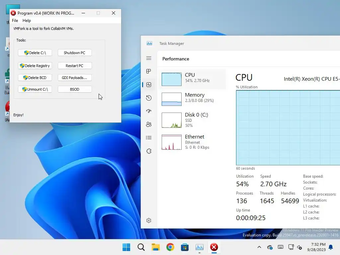Screen dimensions: 340x255
Task: Open GDI Payloads... button
Action: 75,78
